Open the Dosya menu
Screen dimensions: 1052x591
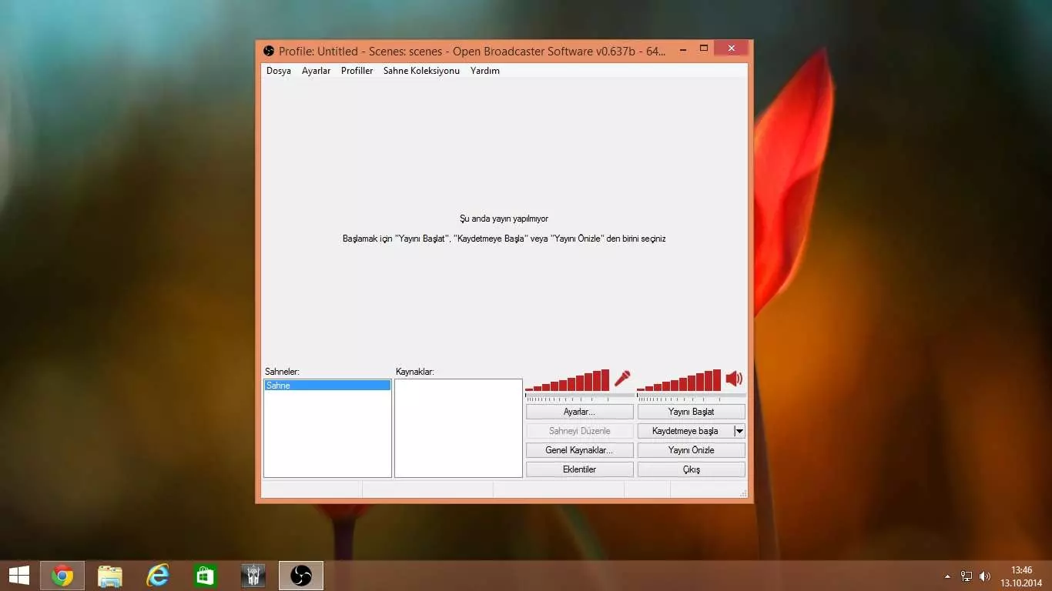[x=279, y=71]
